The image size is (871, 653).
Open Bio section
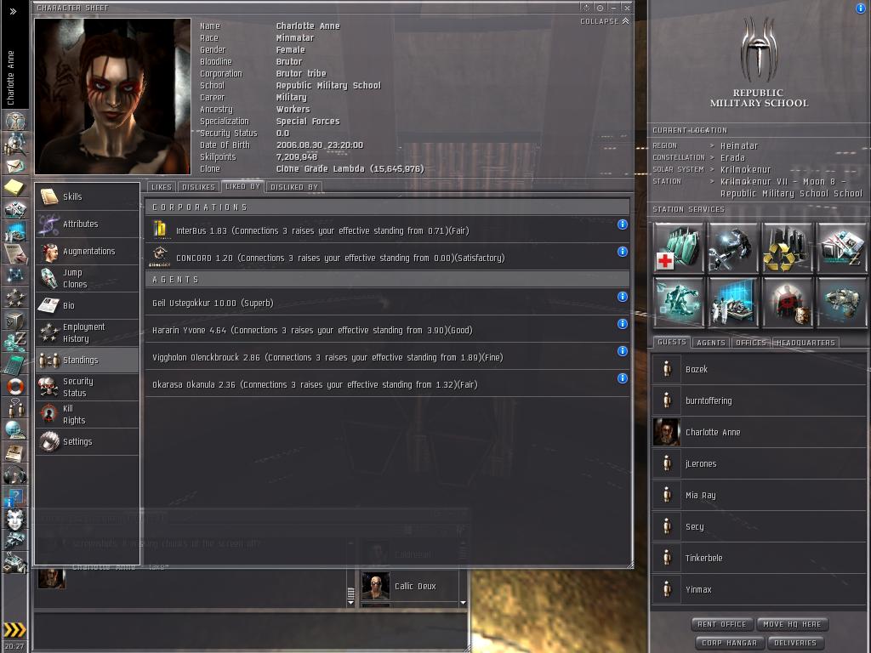pos(88,305)
